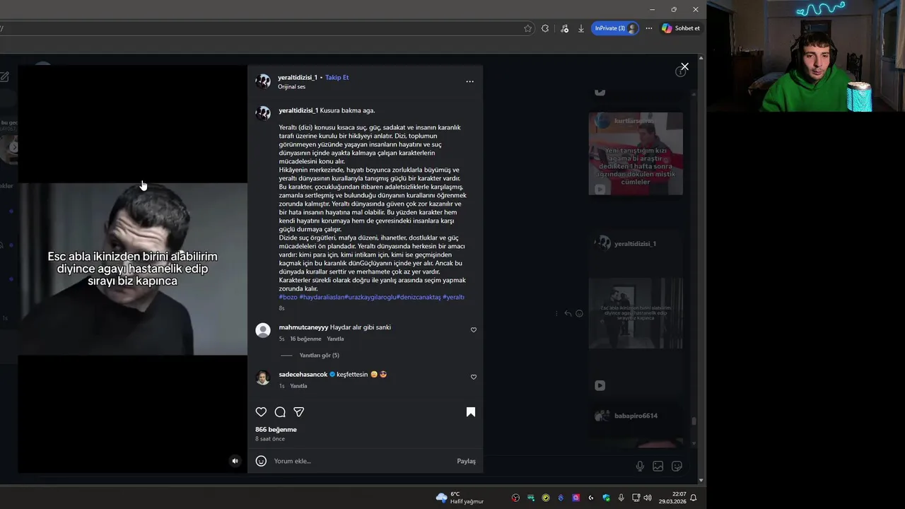Open yeraltidizisi_1 profile from header
This screenshot has height=509, width=905.
point(298,77)
